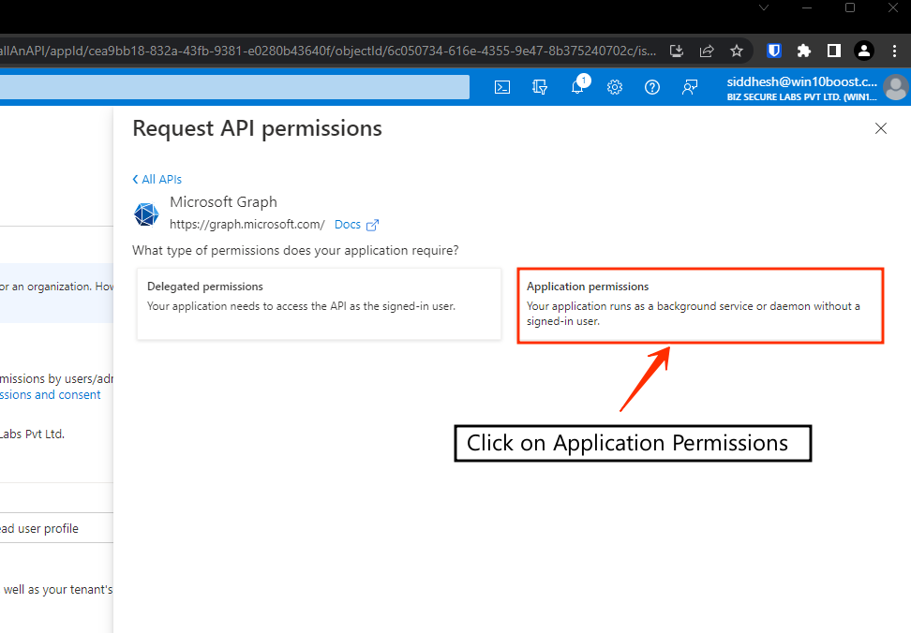Screen dimensions: 911x633
Task: Open the notifications bell
Action: [577, 87]
